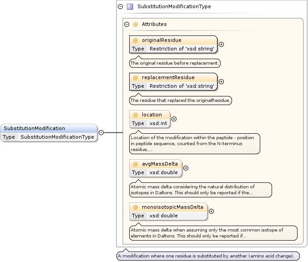This screenshot has height=262, width=308.
Task: Collapse the Attributes group
Action: coord(127,24)
